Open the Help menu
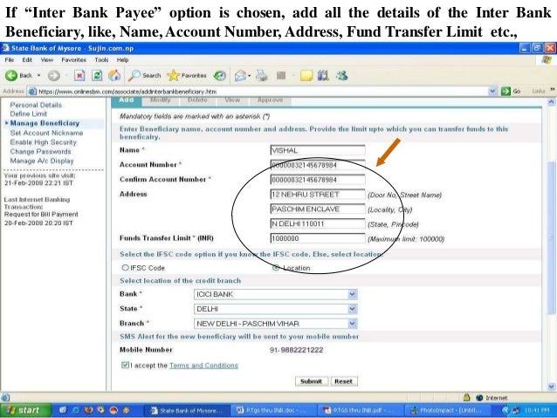 (122, 59)
